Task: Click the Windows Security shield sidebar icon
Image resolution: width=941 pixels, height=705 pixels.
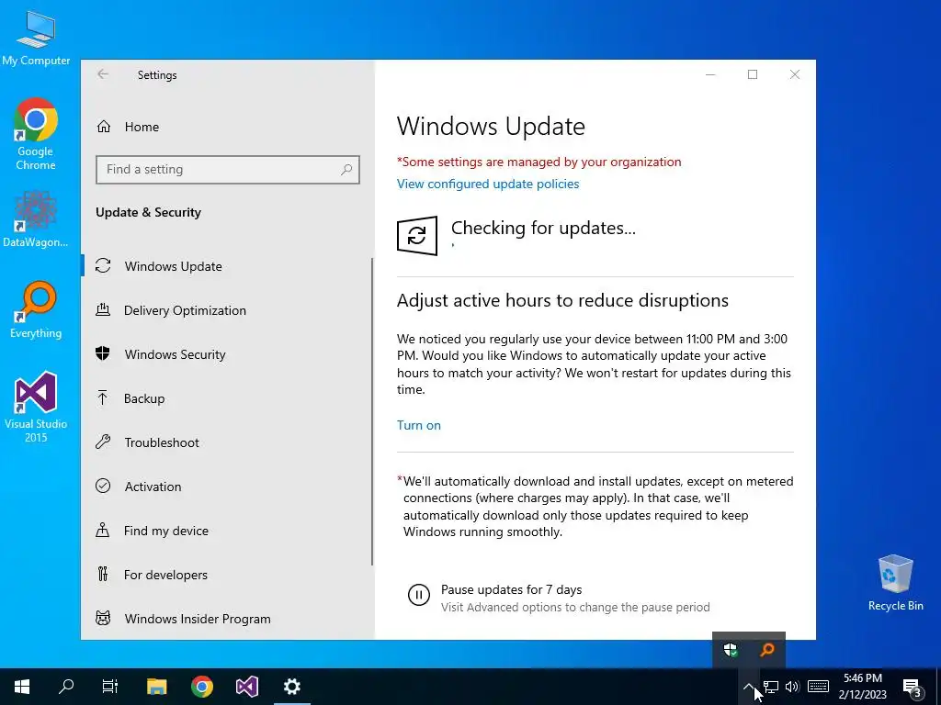Action: 103,353
